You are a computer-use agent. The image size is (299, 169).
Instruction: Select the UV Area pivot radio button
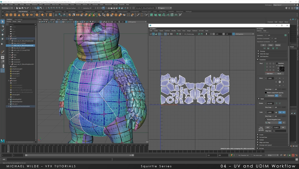tap(277, 66)
